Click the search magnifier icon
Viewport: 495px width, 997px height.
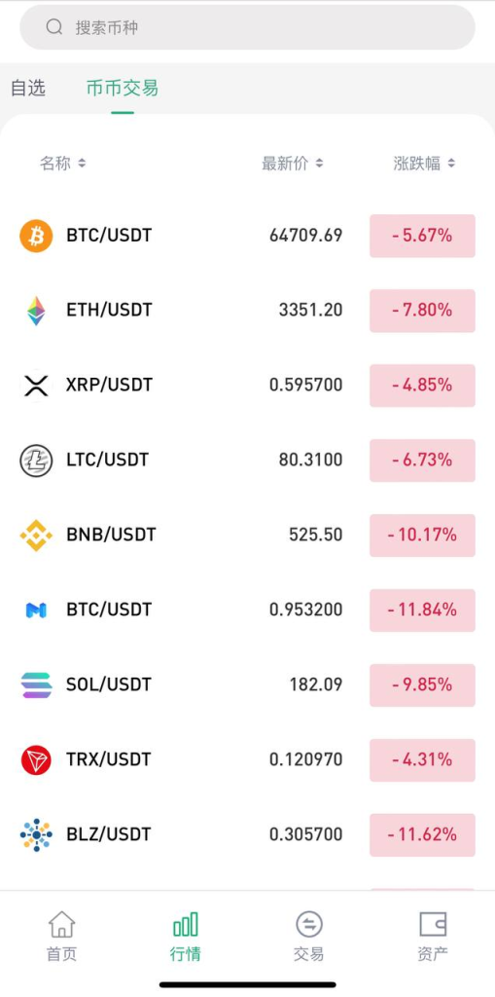[x=54, y=26]
